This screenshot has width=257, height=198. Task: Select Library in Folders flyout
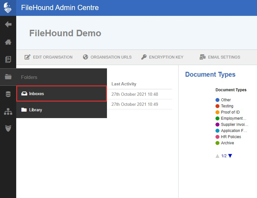point(62,110)
